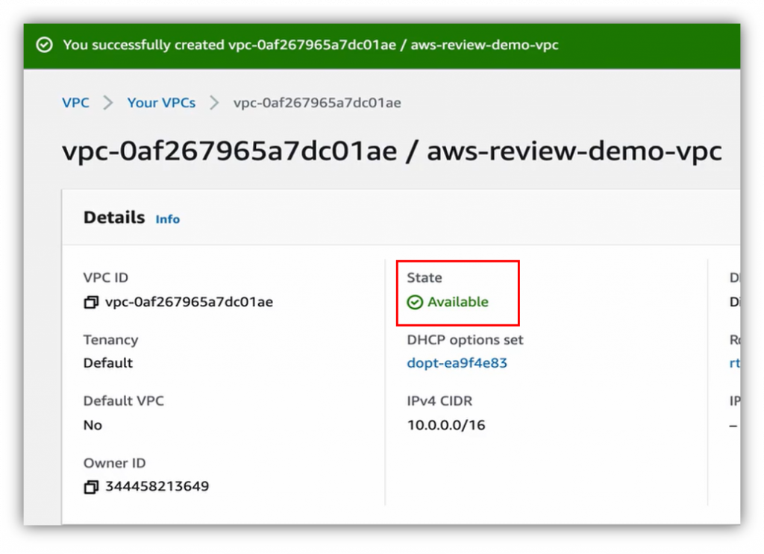Click the Tenancy value Default
The width and height of the screenshot is (764, 554).
pyautogui.click(x=108, y=363)
